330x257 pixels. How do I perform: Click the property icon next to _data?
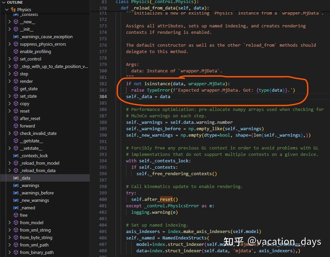[16, 178]
